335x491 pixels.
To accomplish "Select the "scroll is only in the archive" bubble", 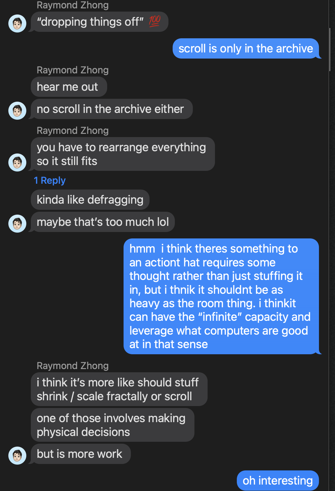I will [245, 49].
